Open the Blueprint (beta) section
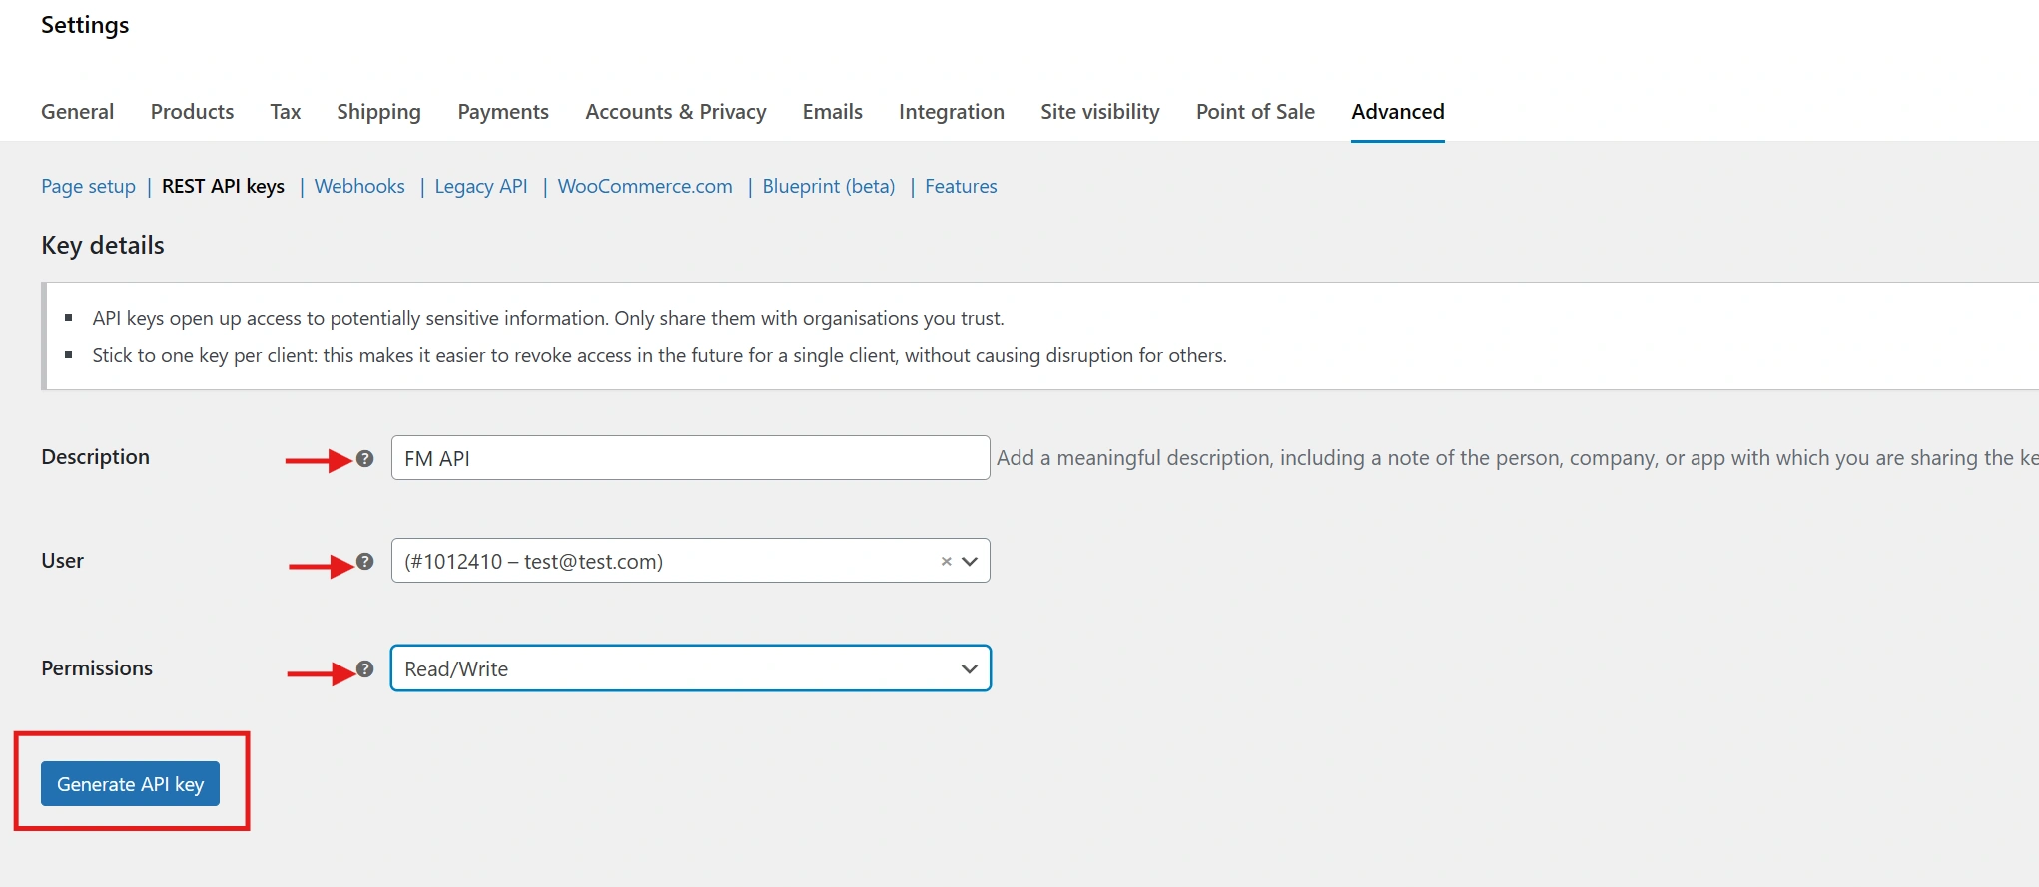Viewport: 2039px width, 887px height. [x=829, y=187]
